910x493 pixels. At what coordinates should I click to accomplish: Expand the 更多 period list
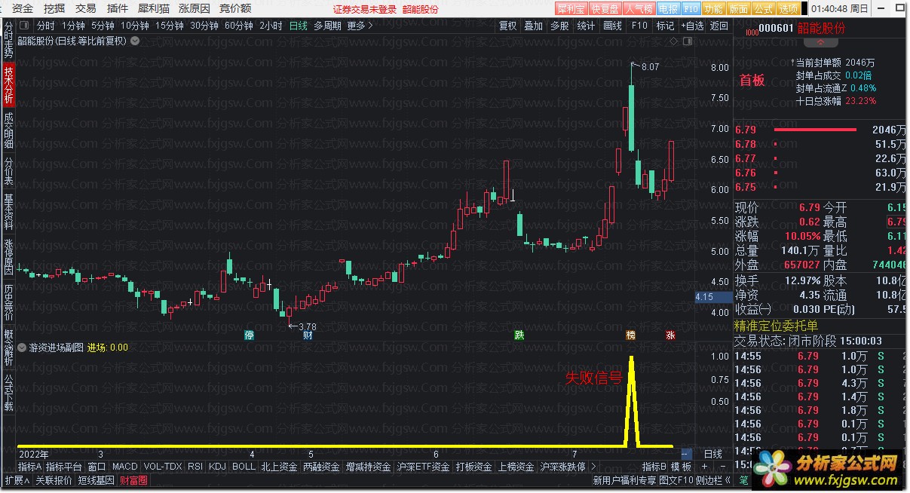[360, 26]
